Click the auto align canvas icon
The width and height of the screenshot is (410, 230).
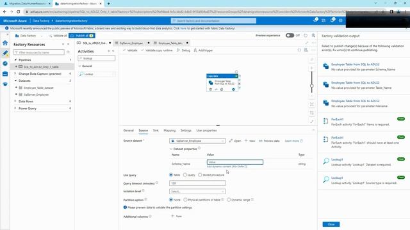pos(312,113)
